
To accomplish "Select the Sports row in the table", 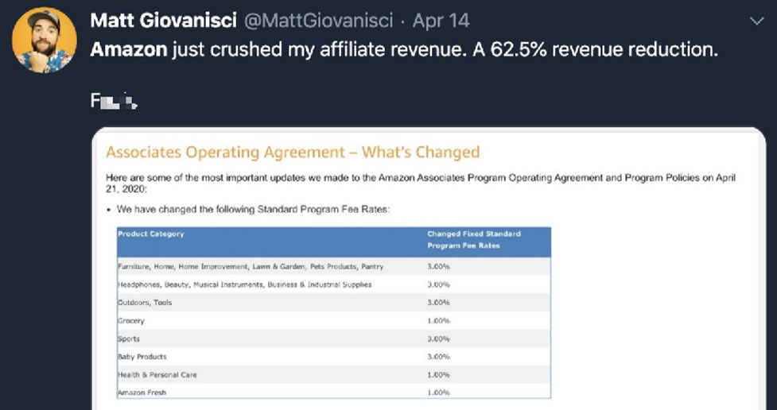I will (x=129, y=339).
